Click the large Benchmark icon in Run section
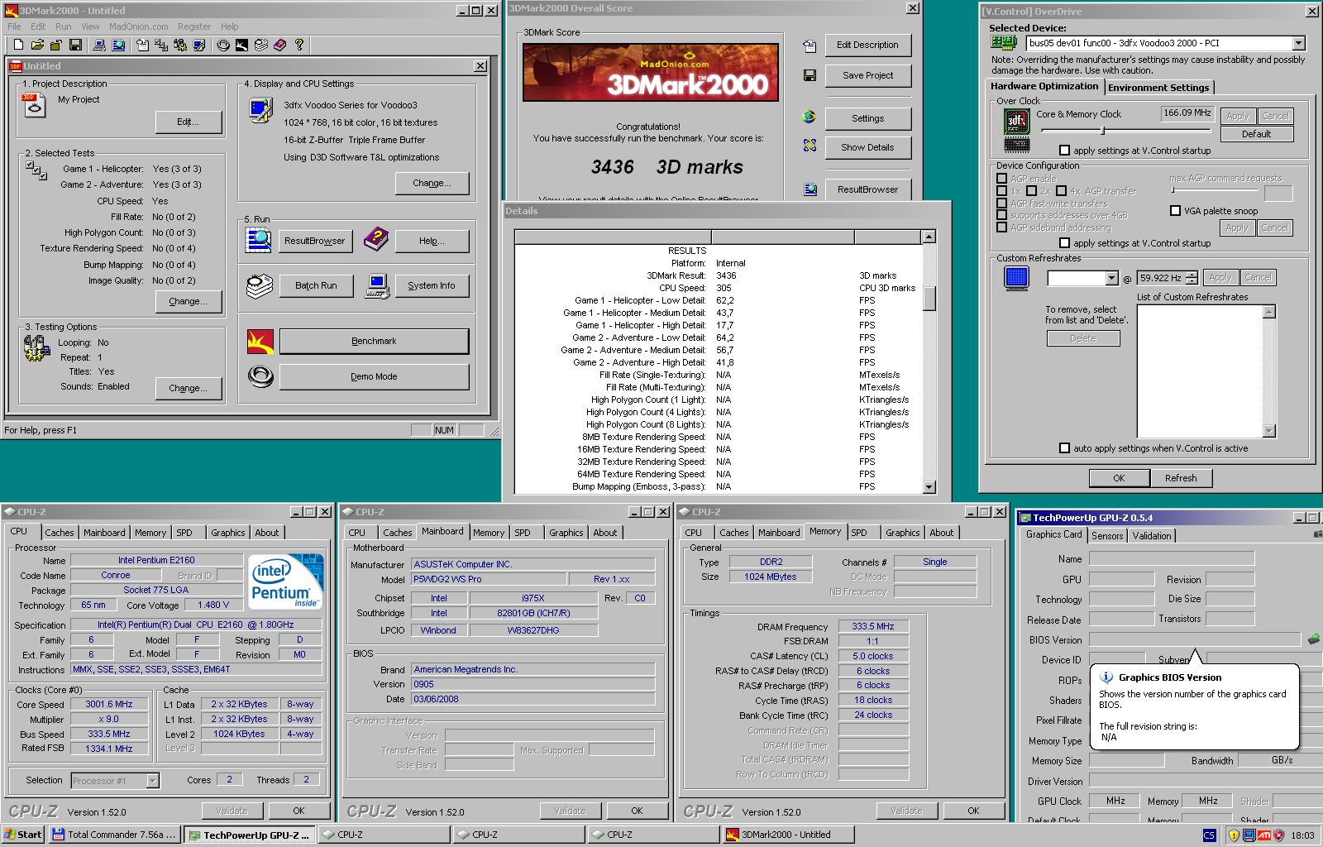The image size is (1323, 847). pyautogui.click(x=260, y=341)
